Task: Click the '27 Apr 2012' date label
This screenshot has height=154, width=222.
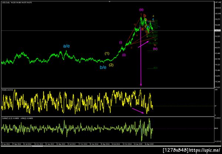Action: [17, 144]
